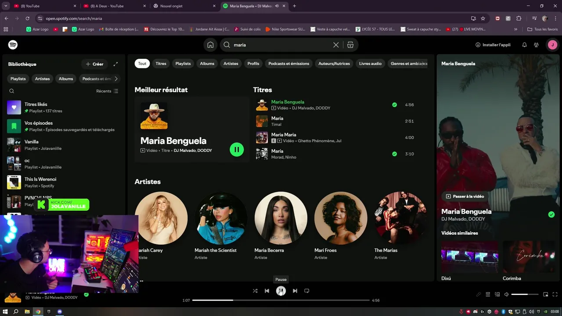Select Auteurs/Autrices filter chip
This screenshot has height=316, width=562.
334,64
